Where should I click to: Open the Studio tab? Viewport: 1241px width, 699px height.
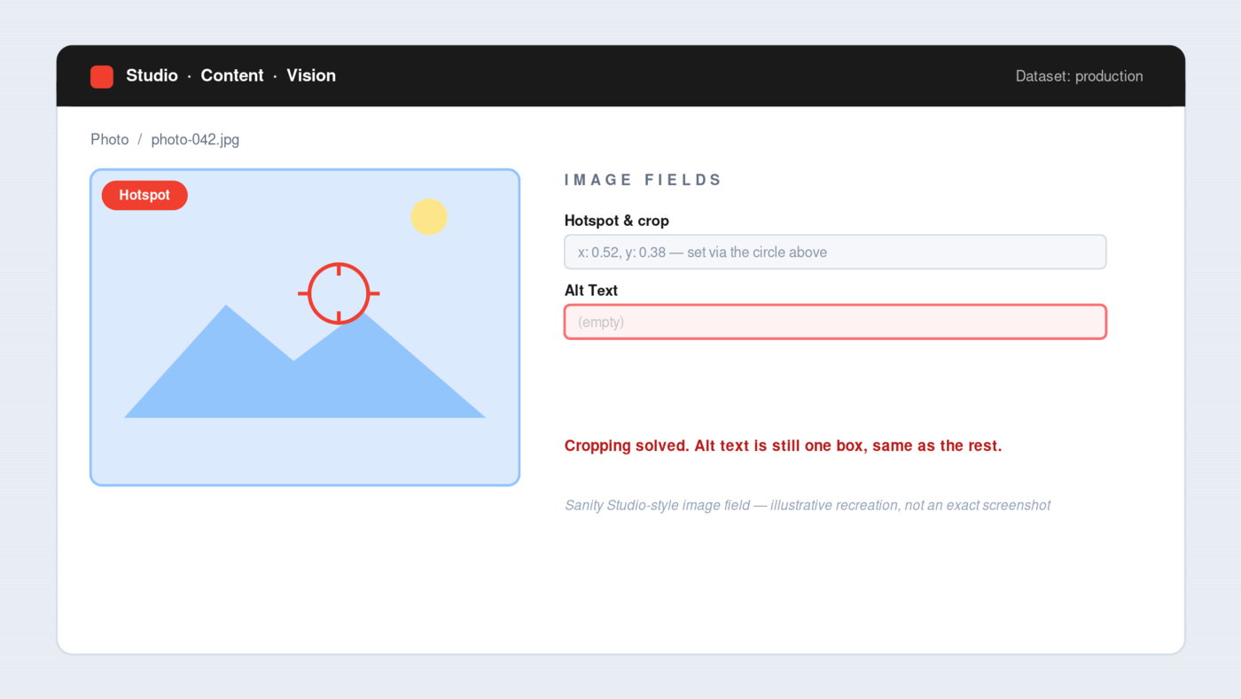tap(152, 75)
